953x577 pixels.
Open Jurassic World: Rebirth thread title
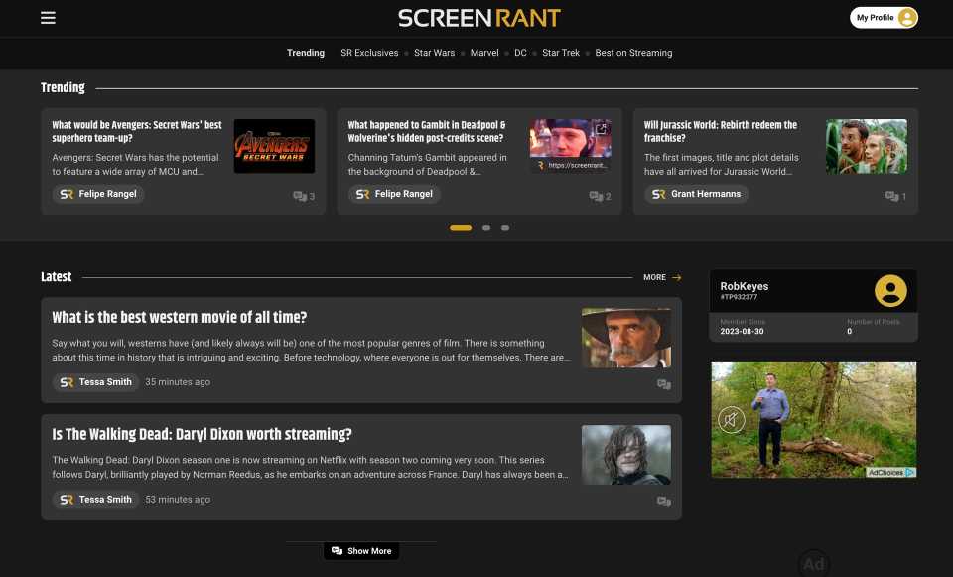click(721, 131)
